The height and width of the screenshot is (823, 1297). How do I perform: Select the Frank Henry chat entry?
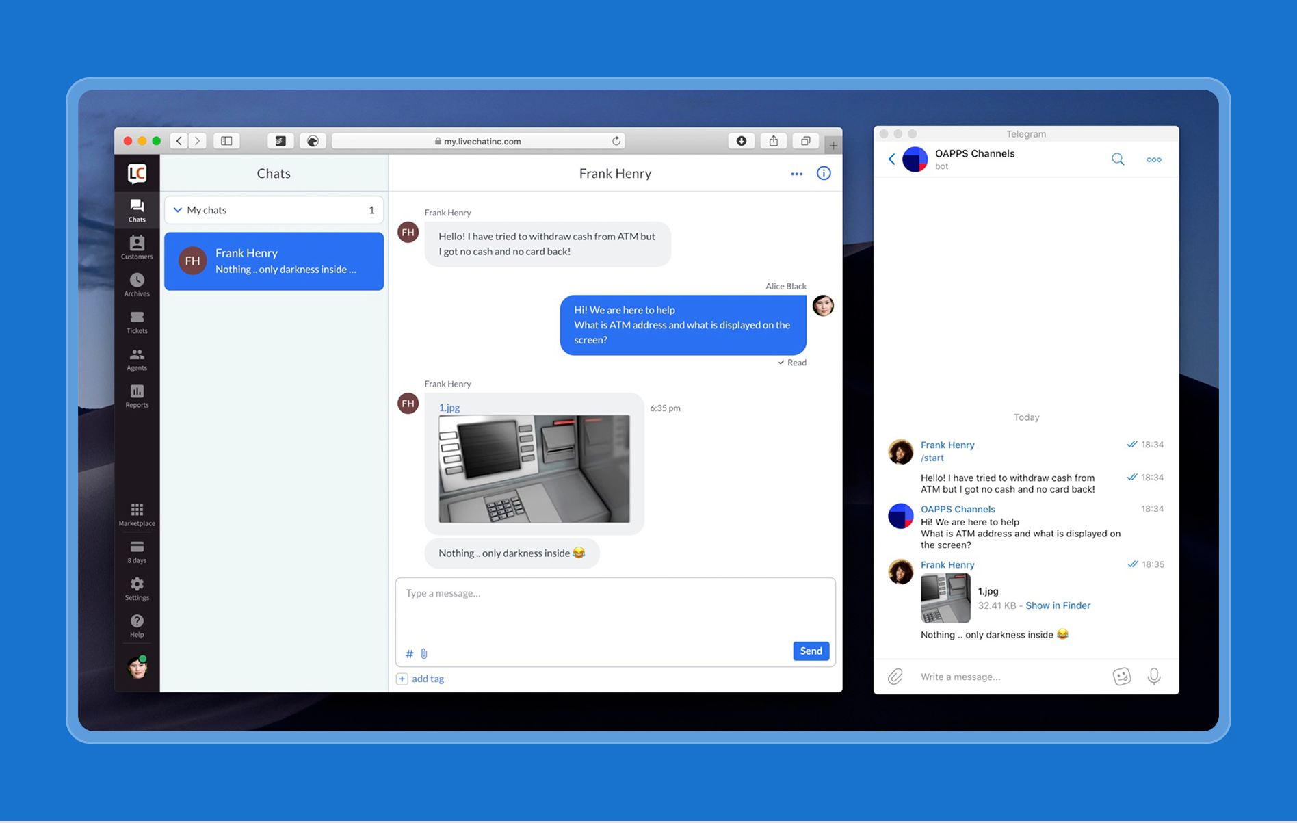click(x=274, y=261)
